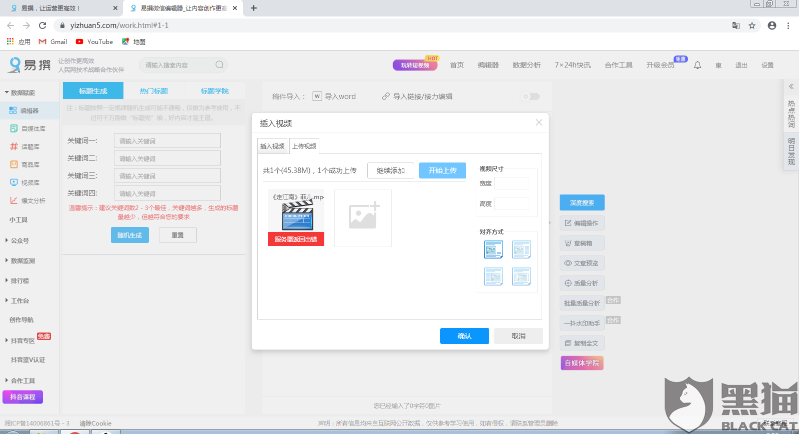Reload the page in the browser

[42, 25]
